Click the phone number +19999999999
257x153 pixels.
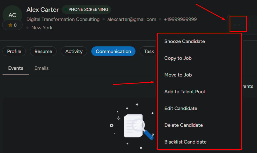click(180, 19)
